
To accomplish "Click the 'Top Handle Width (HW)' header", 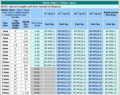I will pyautogui.click(x=15, y=24).
